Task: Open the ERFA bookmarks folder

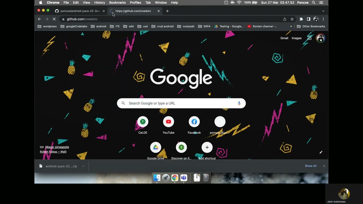Action: tap(204, 26)
